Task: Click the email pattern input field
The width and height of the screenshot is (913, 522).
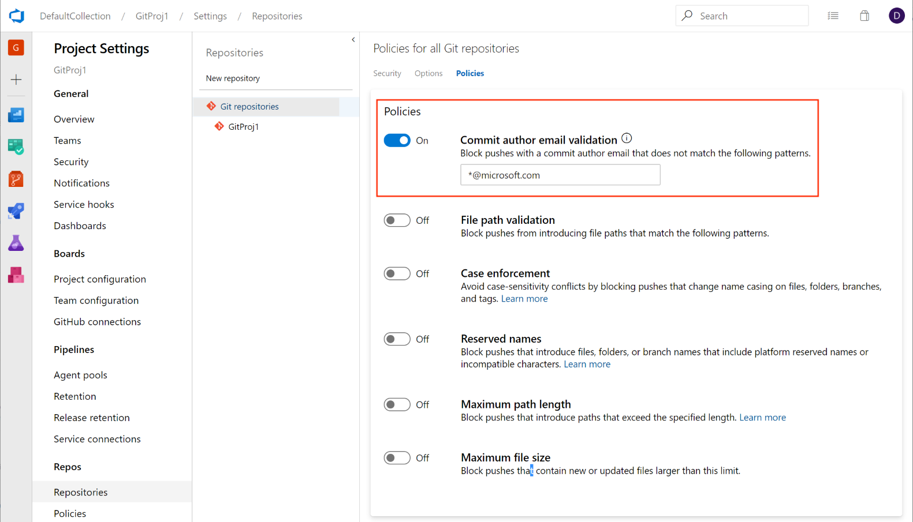Action: pyautogui.click(x=560, y=175)
